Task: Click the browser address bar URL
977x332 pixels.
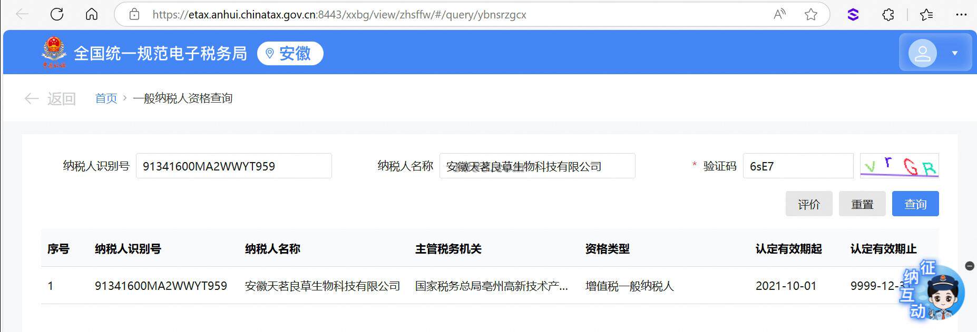Action: click(339, 15)
